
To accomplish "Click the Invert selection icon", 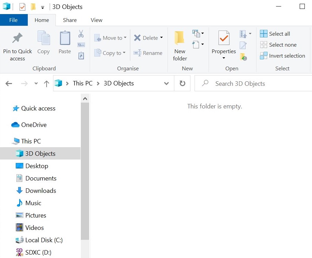I will click(264, 56).
